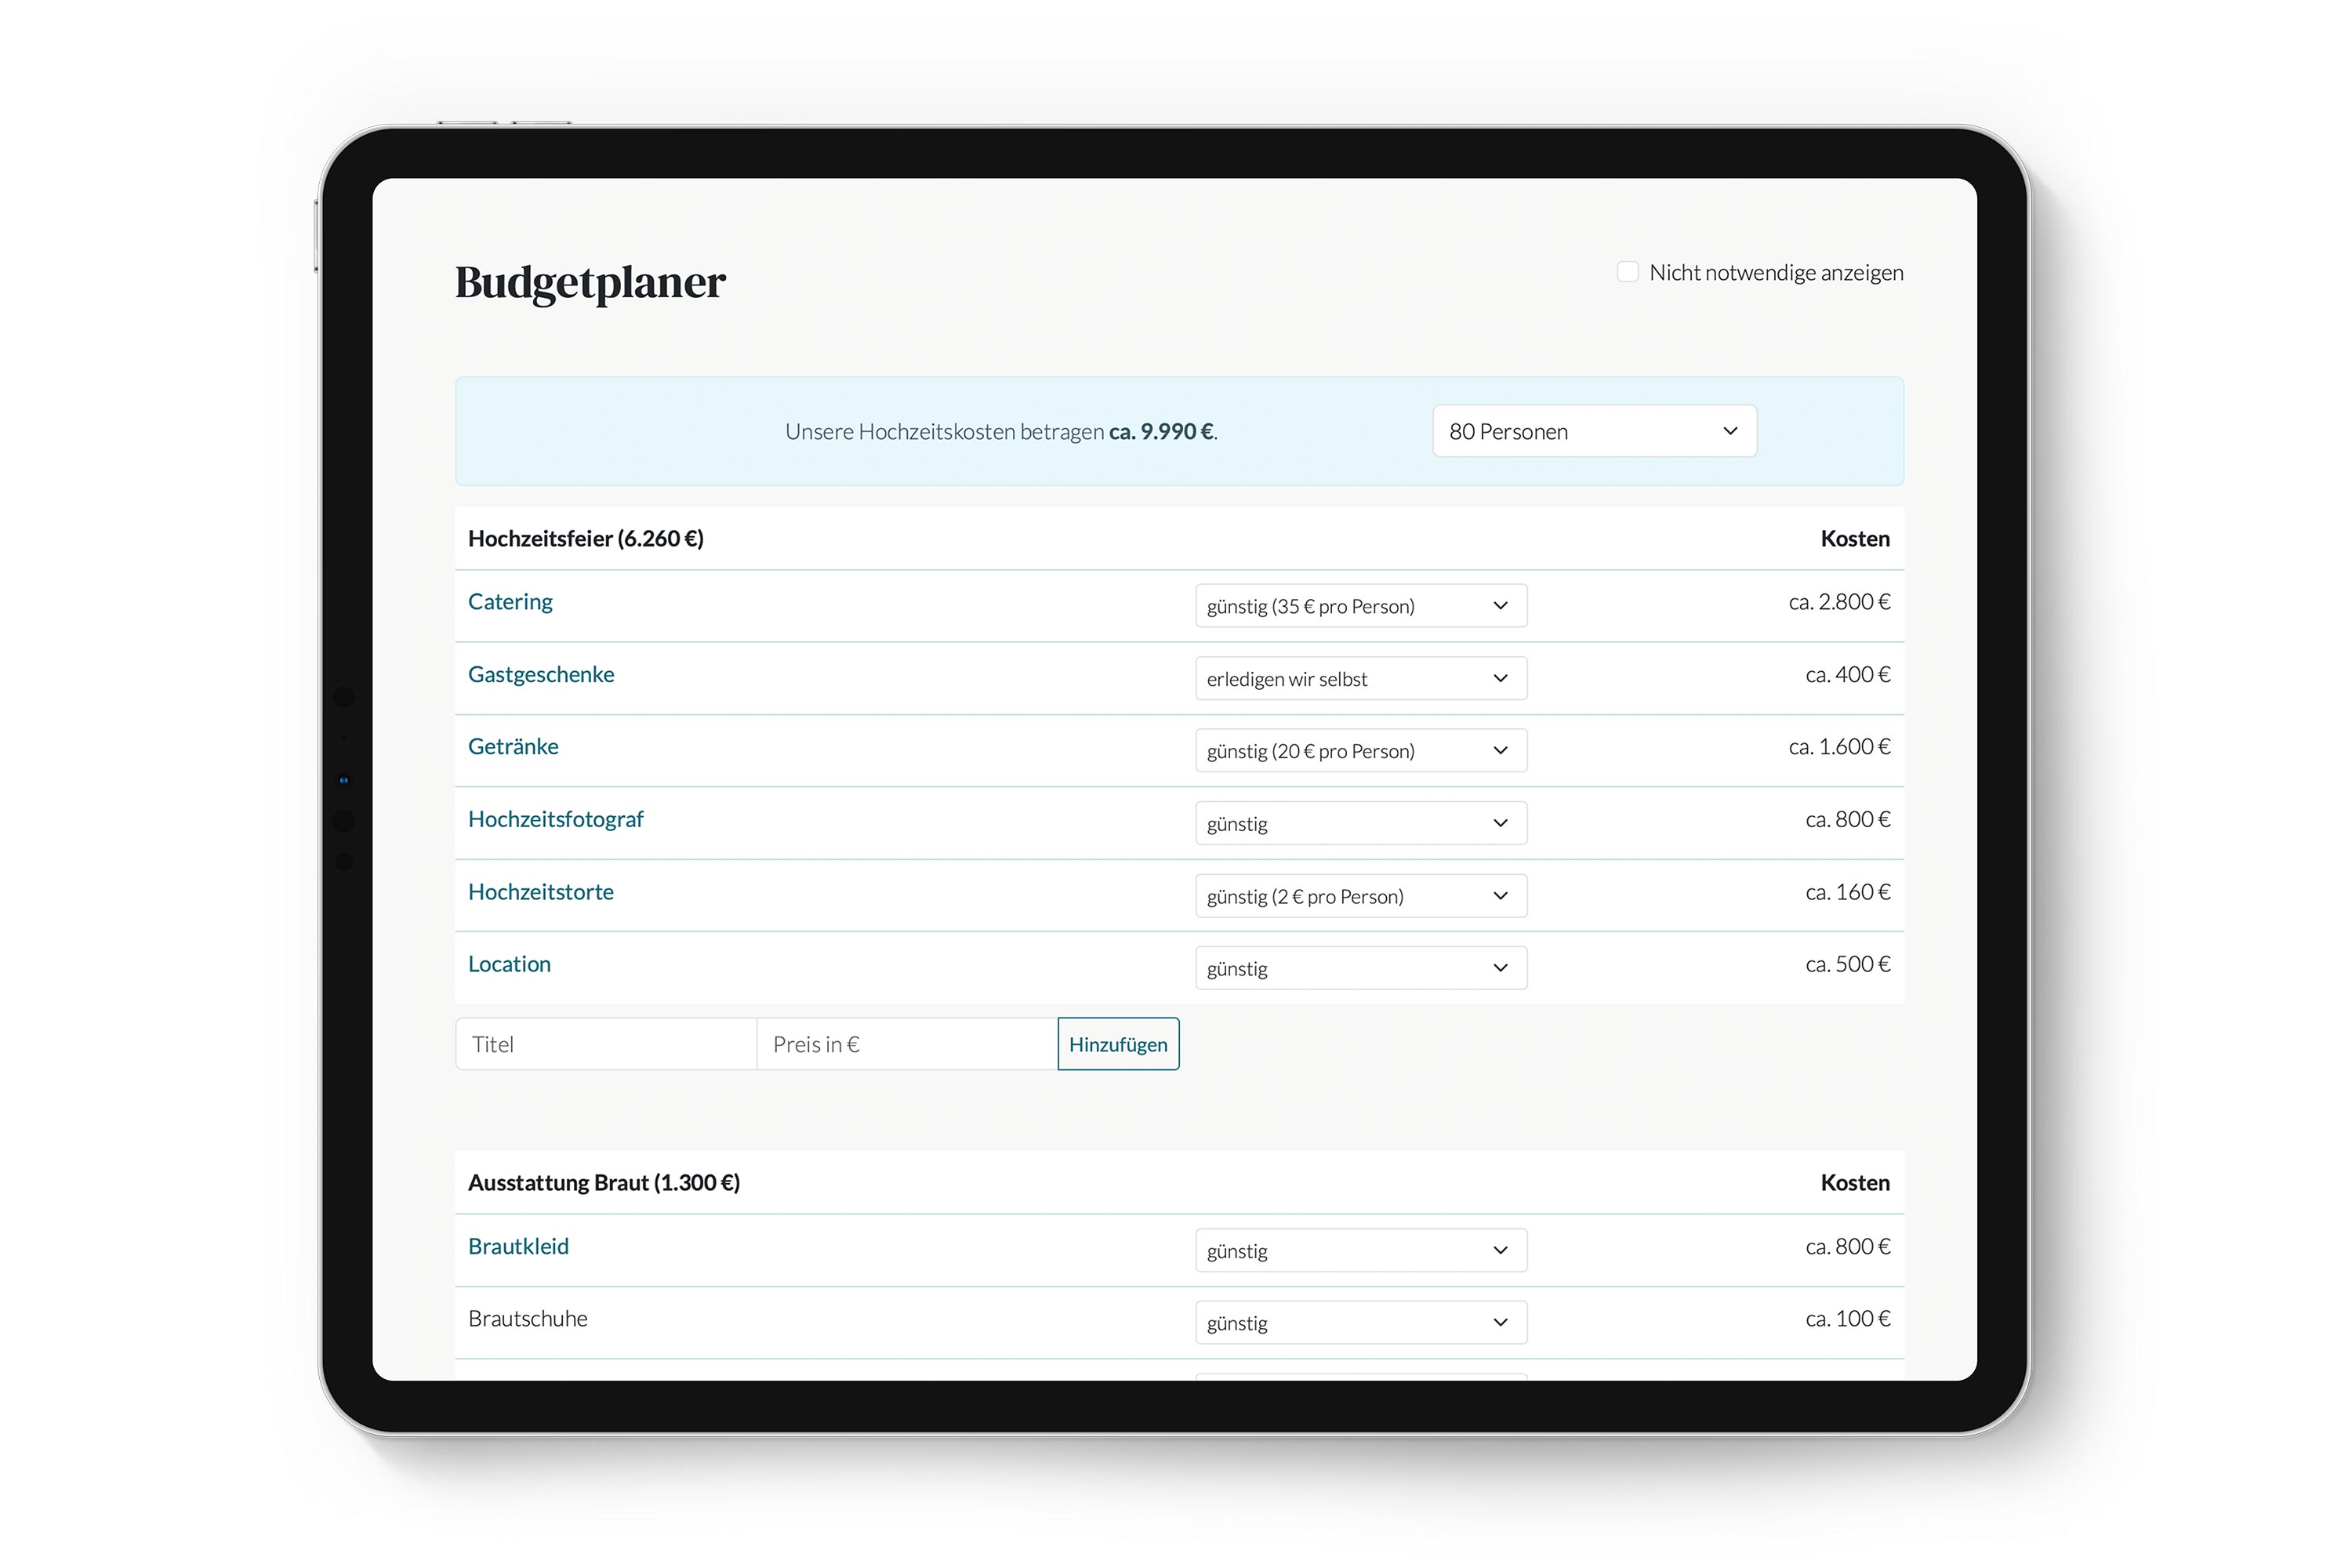Expand the Gastgeschenke 'erledigen wir selbst' dropdown
The image size is (2352, 1568).
(x=1360, y=678)
